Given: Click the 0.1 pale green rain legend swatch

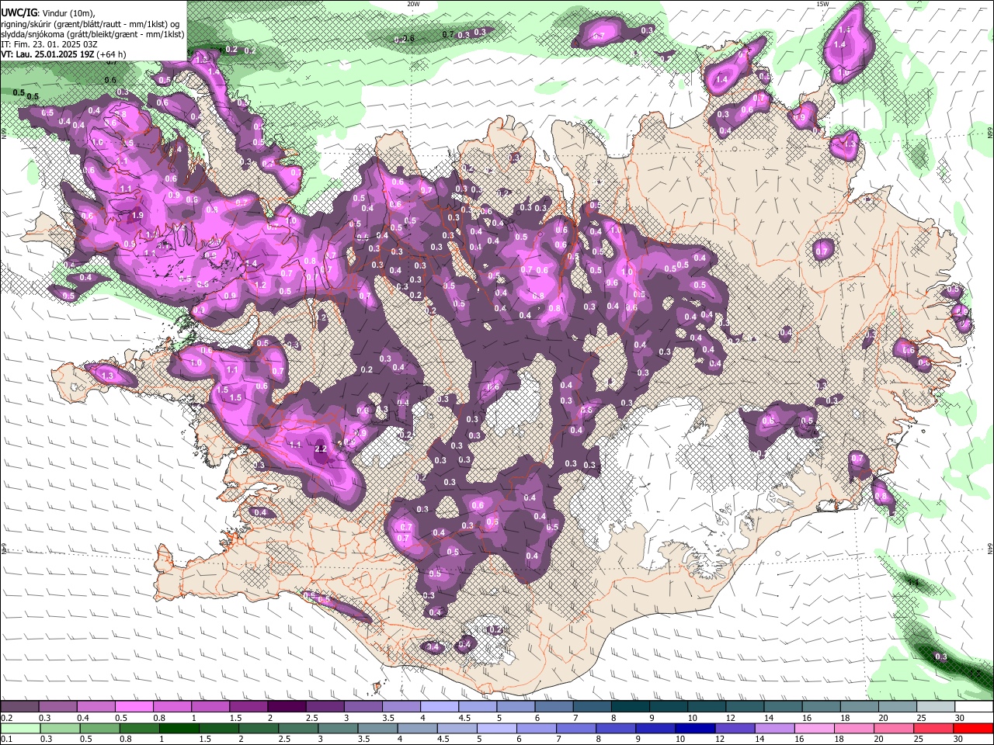Looking at the screenshot, I should click(20, 728).
